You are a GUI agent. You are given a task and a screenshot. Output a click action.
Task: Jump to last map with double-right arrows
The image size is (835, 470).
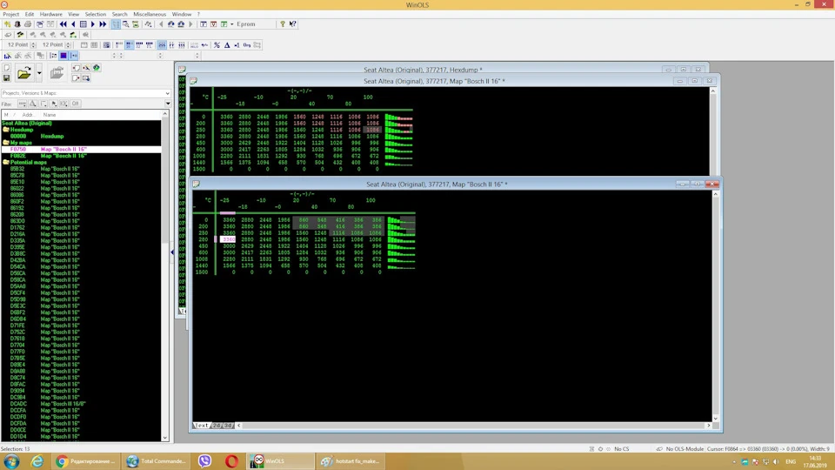103,24
